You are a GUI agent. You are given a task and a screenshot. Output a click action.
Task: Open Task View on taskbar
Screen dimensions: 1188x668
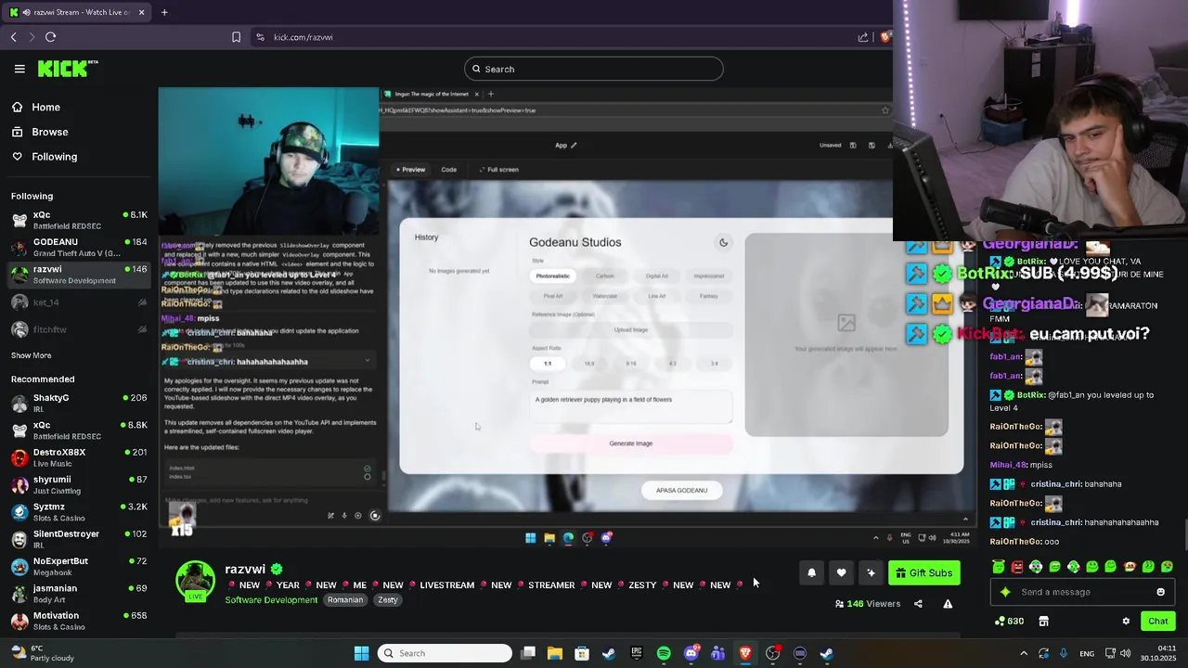[x=528, y=653]
